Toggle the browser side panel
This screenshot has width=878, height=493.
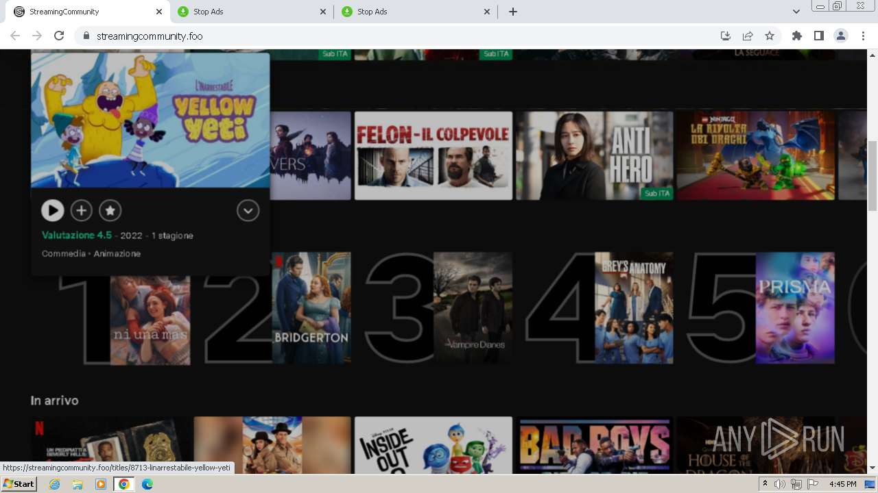click(819, 36)
